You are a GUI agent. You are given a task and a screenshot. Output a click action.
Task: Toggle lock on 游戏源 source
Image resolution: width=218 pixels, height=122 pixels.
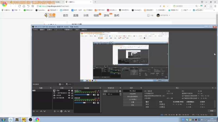[72, 95]
